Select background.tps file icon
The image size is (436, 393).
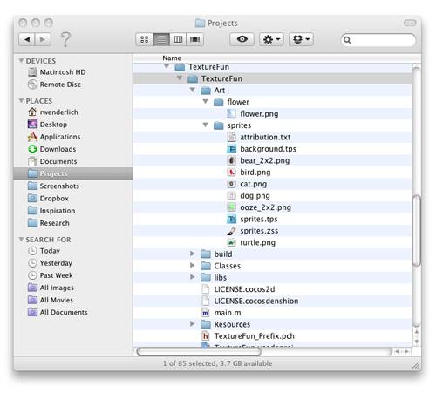tap(231, 149)
